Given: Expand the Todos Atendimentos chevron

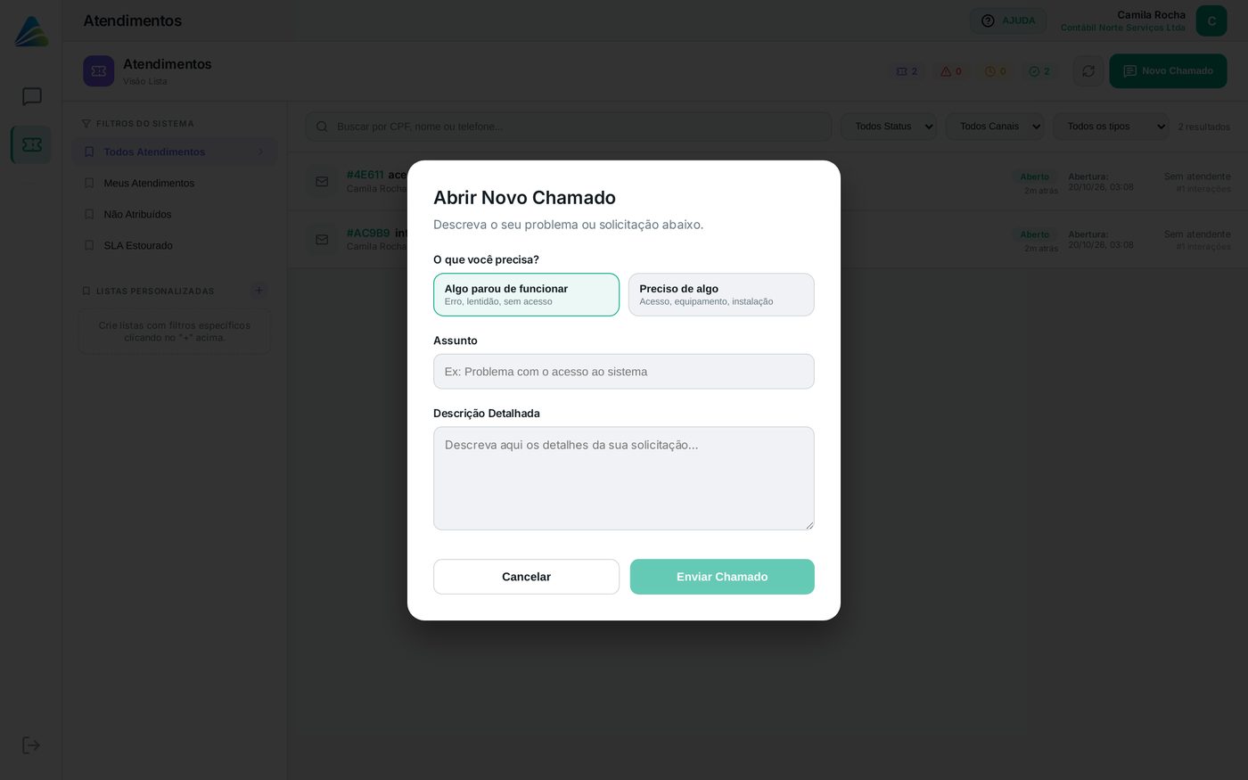Looking at the screenshot, I should click(x=260, y=152).
